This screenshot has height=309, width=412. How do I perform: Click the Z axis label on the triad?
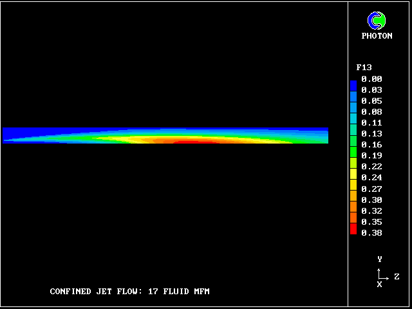tap(397, 277)
